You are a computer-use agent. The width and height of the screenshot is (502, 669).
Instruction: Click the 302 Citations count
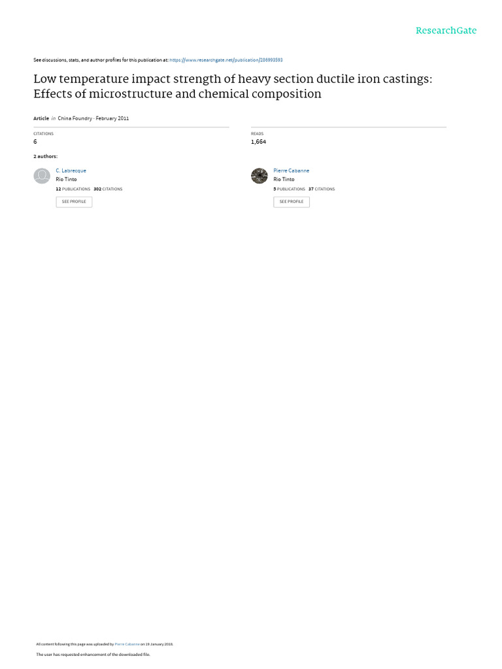pyautogui.click(x=108, y=189)
